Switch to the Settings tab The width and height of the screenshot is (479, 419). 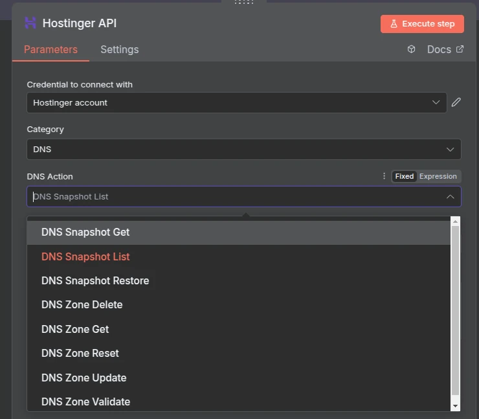119,49
